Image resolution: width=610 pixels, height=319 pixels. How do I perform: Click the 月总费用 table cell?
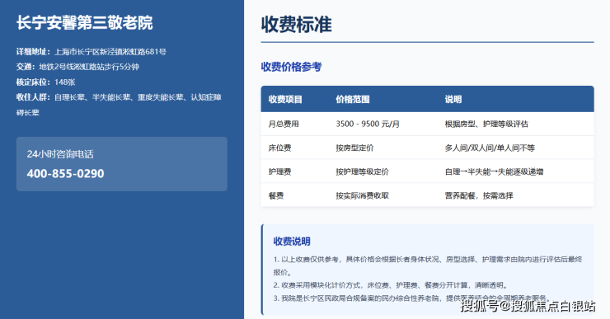coord(284,124)
